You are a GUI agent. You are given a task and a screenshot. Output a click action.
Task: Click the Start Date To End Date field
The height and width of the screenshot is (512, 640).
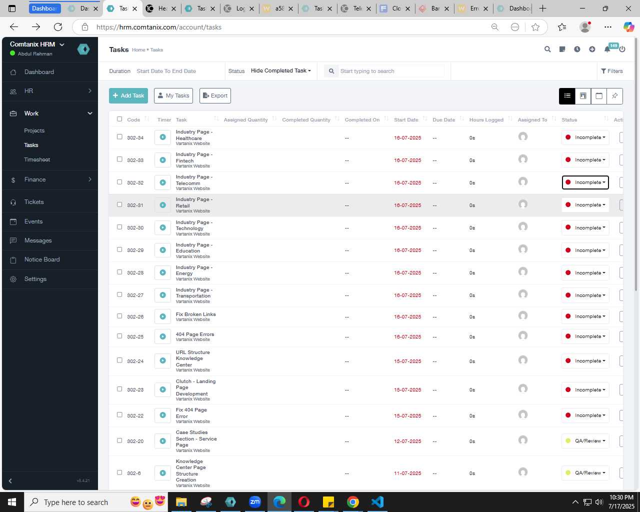pos(166,71)
